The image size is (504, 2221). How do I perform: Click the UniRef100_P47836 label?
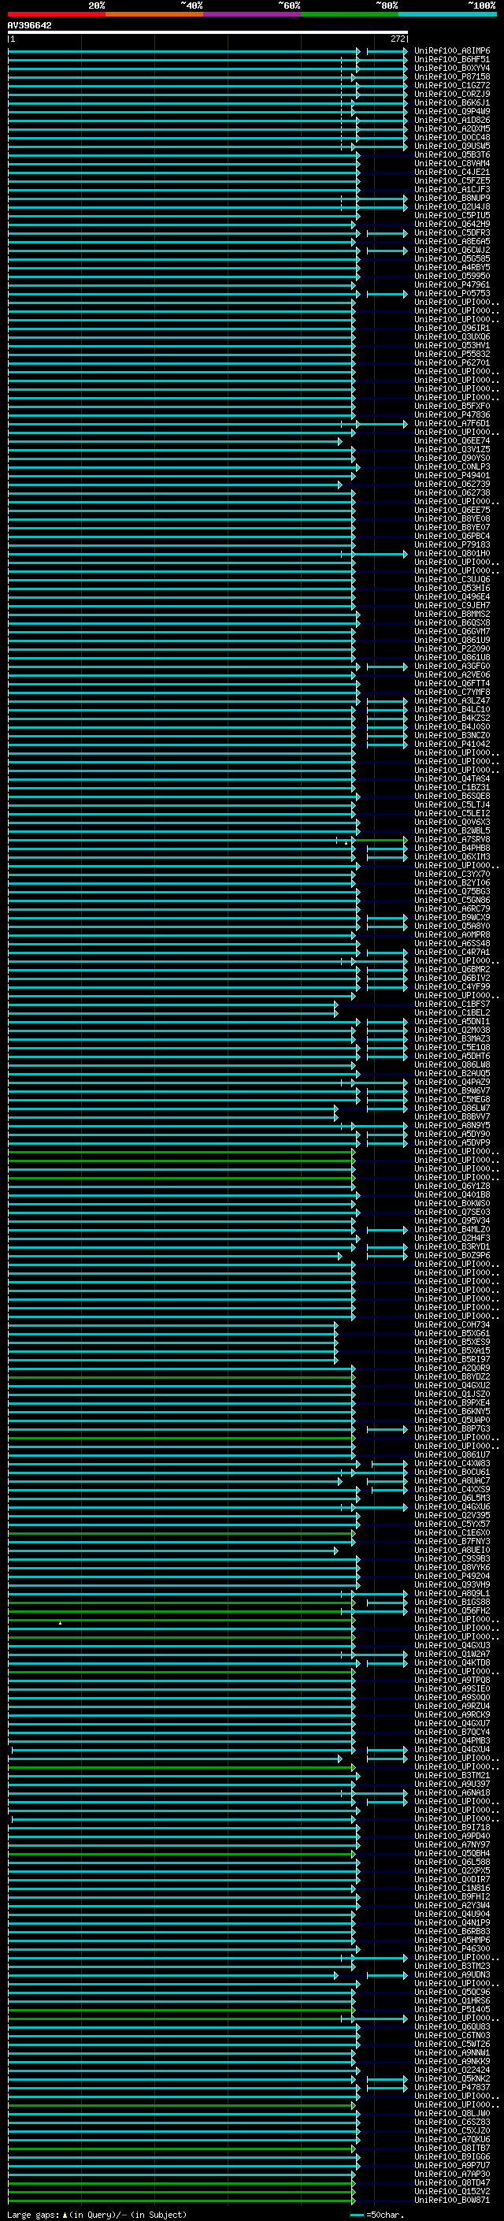(452, 414)
